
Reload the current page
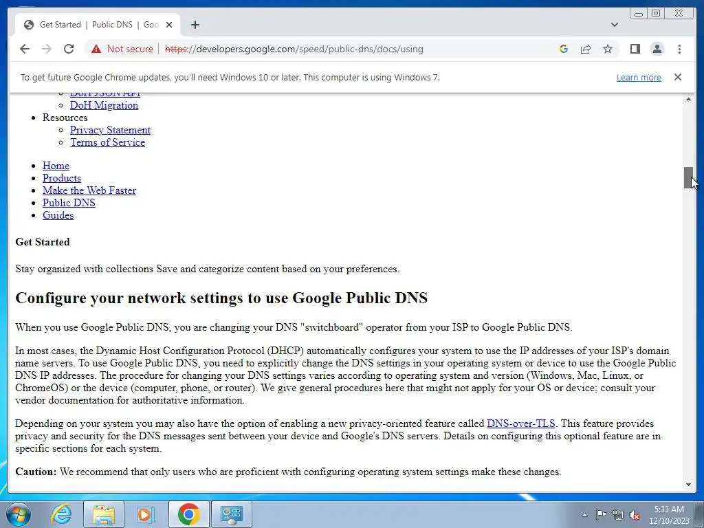coord(69,49)
